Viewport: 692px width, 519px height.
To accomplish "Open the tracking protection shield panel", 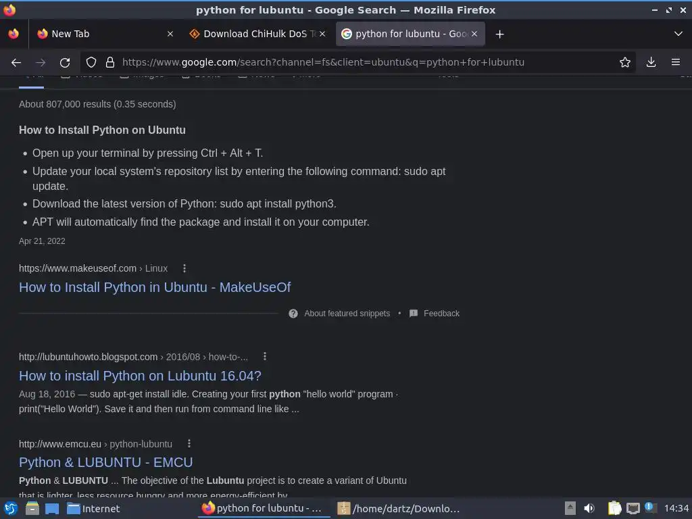I will pyautogui.click(x=91, y=62).
